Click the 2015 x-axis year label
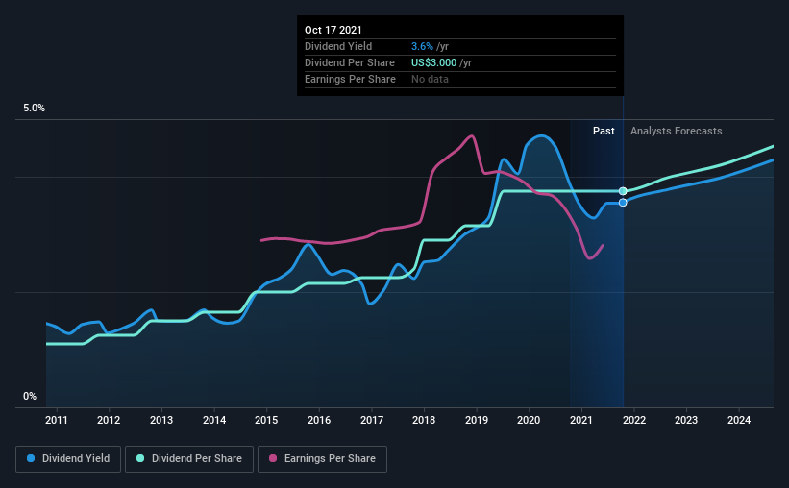The height and width of the screenshot is (488, 789). (x=266, y=420)
